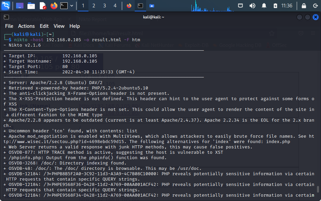
Task: Click the 'Nikto v2.1.6' version line
Action: point(22,45)
